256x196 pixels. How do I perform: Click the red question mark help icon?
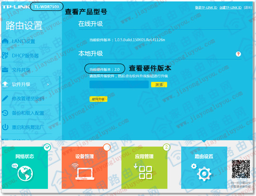(x=238, y=54)
